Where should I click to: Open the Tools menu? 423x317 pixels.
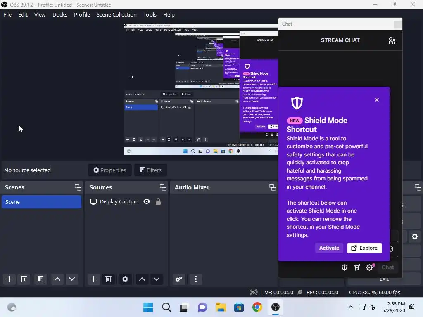[150, 14]
